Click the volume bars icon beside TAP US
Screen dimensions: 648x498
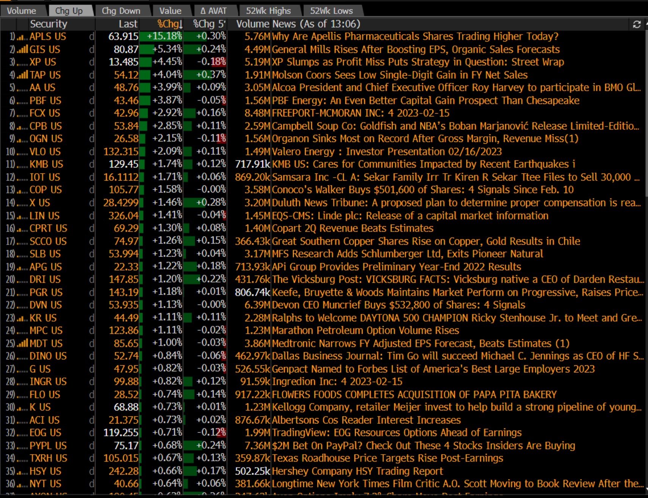coord(23,75)
